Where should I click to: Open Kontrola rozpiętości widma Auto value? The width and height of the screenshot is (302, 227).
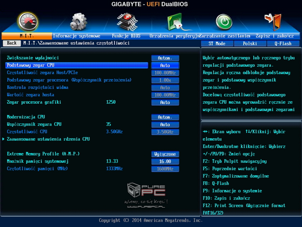(x=165, y=88)
